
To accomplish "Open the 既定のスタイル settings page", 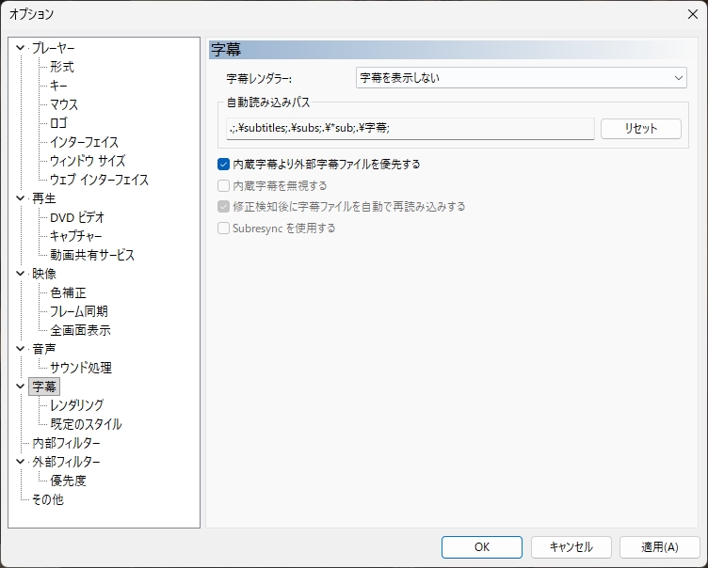I will coord(86,424).
